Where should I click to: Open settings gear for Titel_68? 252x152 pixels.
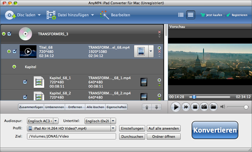click(x=159, y=48)
